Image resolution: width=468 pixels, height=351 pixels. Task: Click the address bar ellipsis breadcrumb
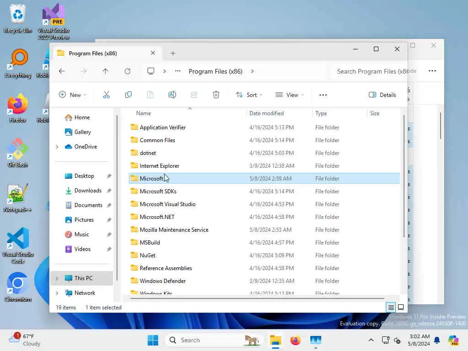[178, 71]
